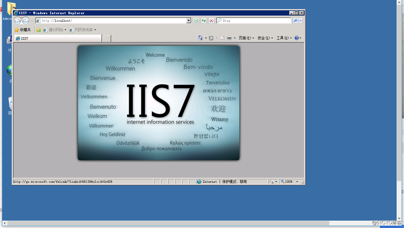
Task: Add page to favorites bar star icon
Action: tap(39, 30)
